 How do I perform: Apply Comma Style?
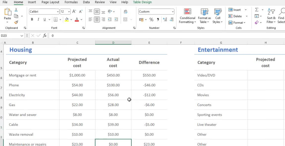158,20
